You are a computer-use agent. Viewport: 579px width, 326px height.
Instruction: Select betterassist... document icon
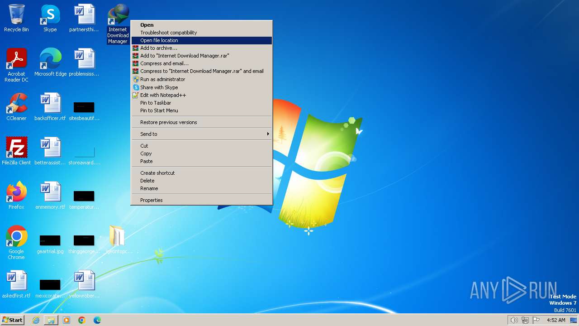pos(50,151)
